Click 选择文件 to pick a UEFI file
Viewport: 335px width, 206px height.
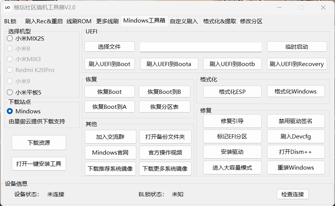[x=109, y=47]
